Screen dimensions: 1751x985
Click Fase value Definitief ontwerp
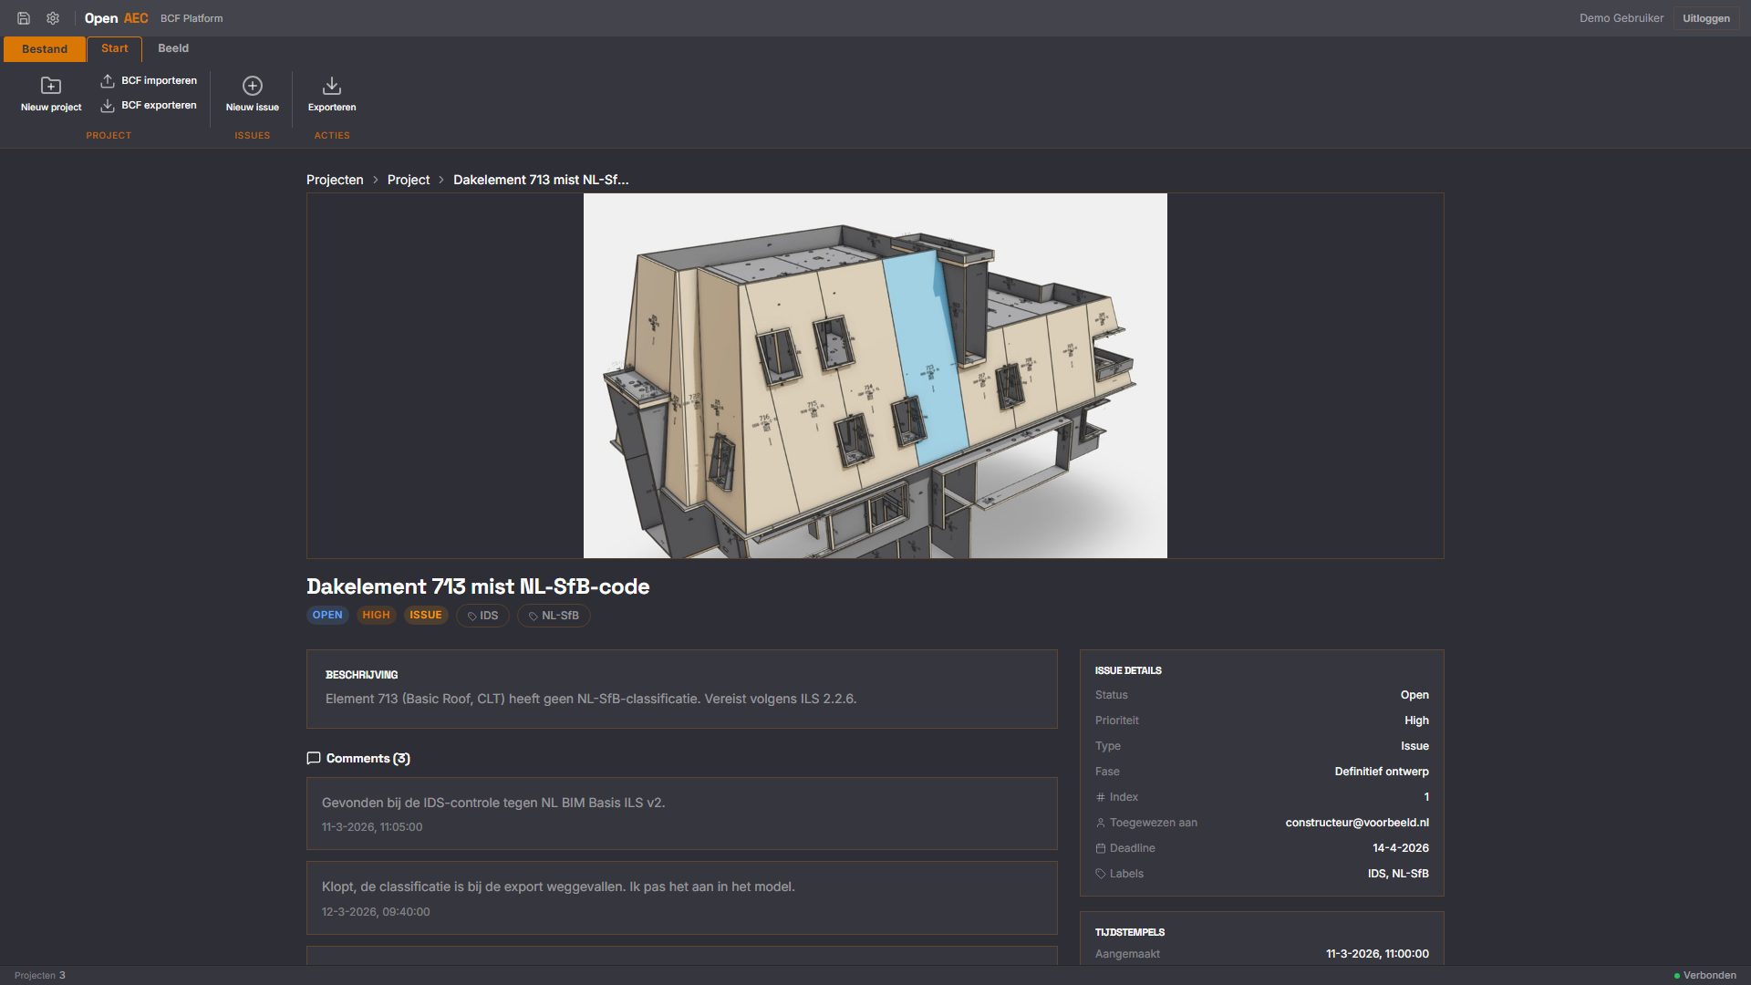pos(1382,772)
